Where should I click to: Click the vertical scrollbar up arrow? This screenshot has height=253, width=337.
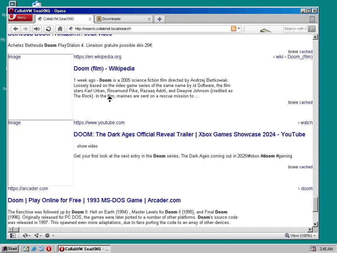pos(315,37)
